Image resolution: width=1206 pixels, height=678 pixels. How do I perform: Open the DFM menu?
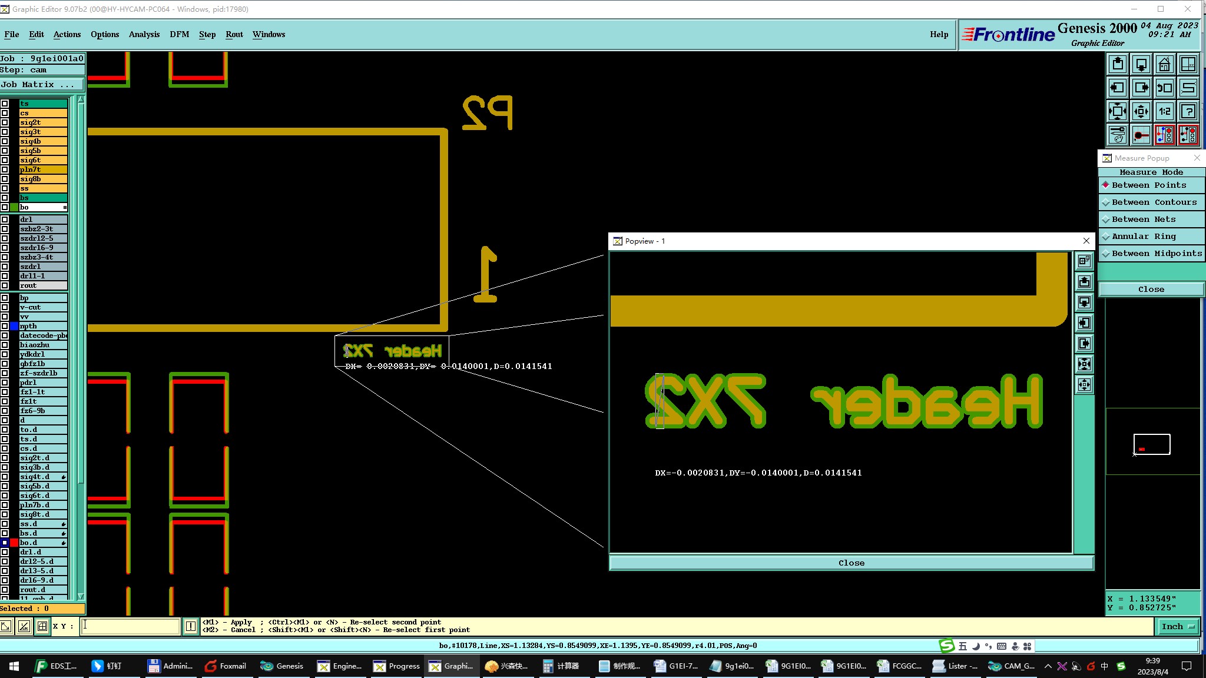point(180,34)
